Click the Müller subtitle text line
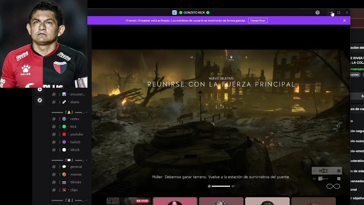 click(221, 177)
